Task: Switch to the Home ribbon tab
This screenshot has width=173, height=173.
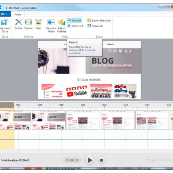Action: [x=18, y=14]
